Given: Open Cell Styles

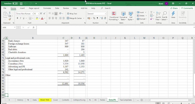Looking at the screenshot, I should pyautogui.click(x=131, y=16).
